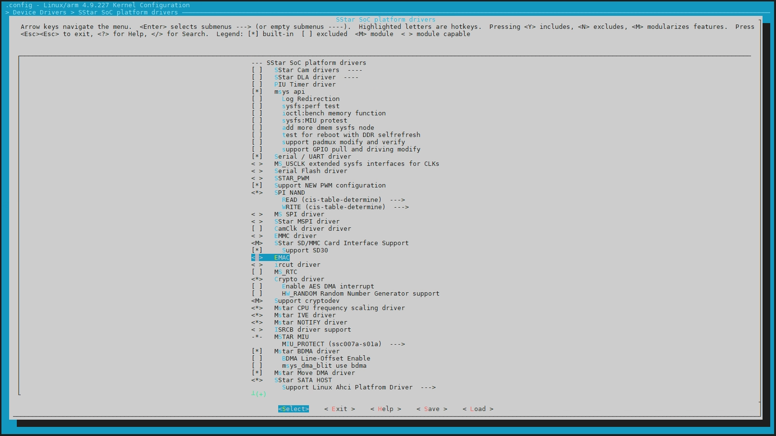This screenshot has width=776, height=436.
Task: Enable ioctl:bench memory function
Action: (257, 113)
